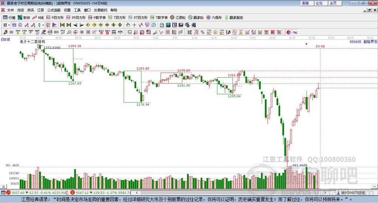Click the 3027.40 Shanghai index value
Viewport: 378px width, 203px height.
(18, 193)
